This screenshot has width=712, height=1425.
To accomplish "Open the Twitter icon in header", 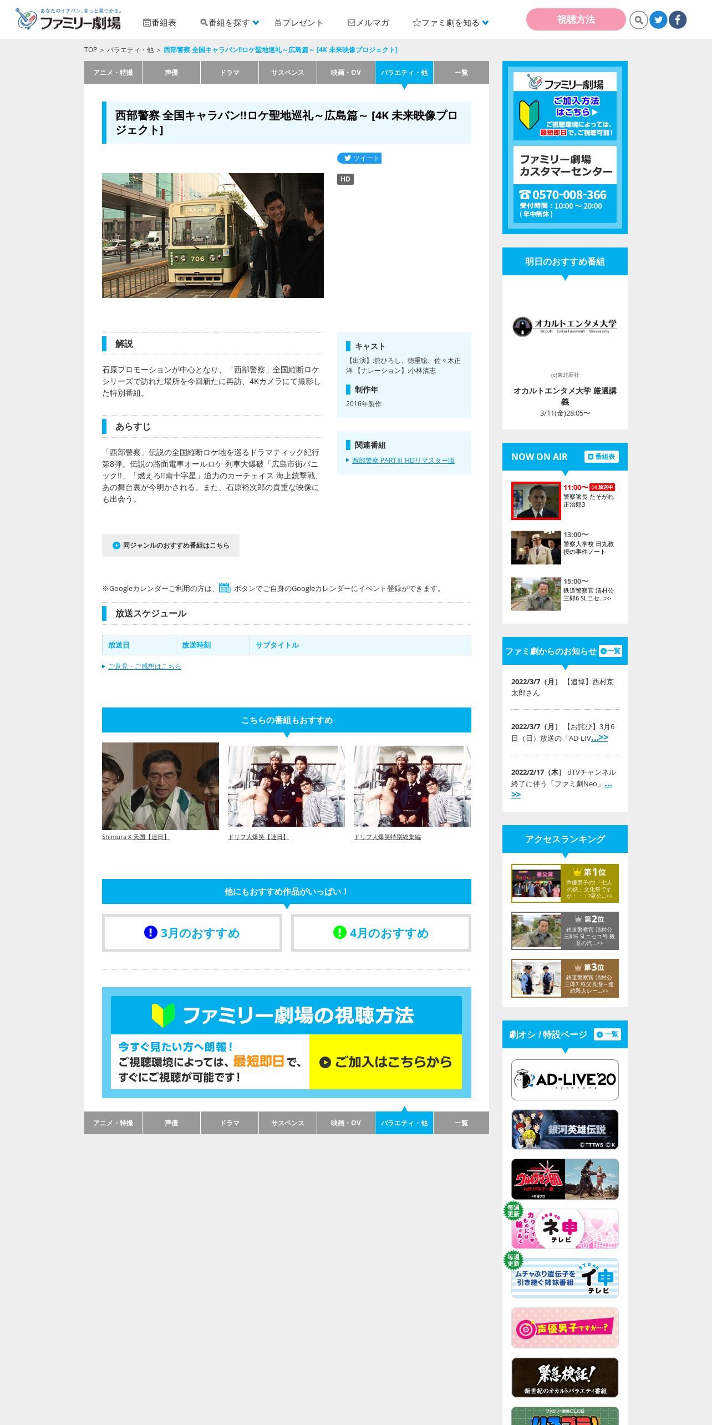I will click(x=658, y=20).
